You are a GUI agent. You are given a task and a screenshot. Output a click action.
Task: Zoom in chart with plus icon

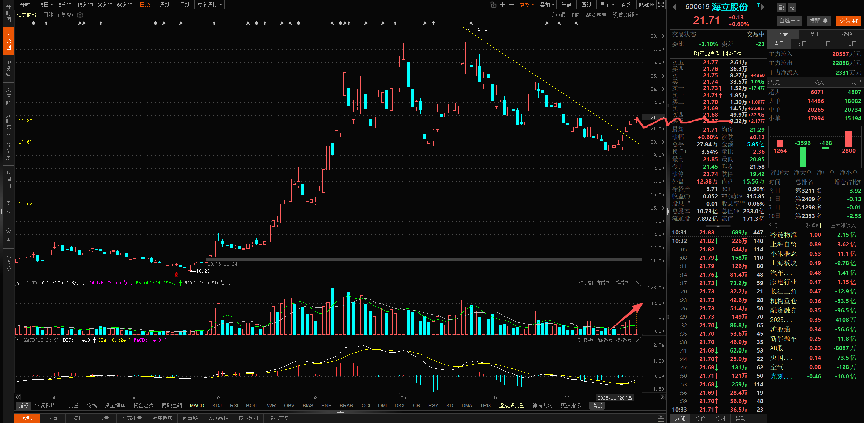pos(502,5)
